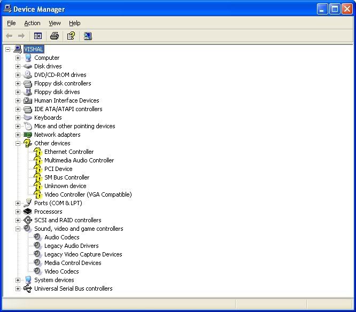Screen dimensions: 356x312
Task: Click the Other devices question mark icon
Action: [x=28, y=143]
